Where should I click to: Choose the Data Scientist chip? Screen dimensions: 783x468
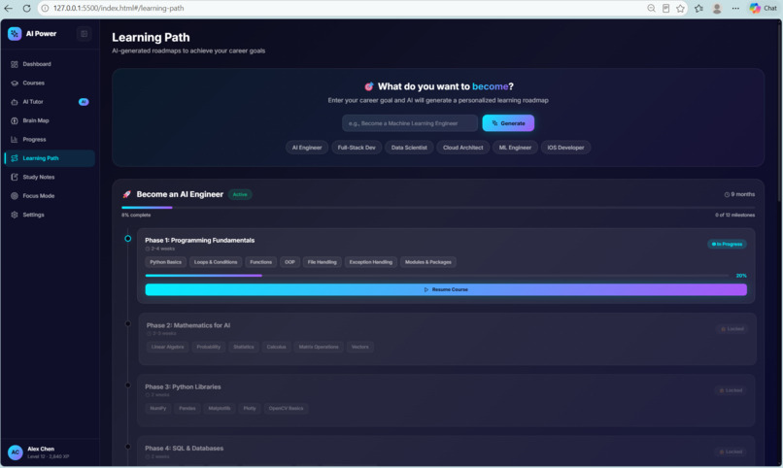[x=409, y=148]
